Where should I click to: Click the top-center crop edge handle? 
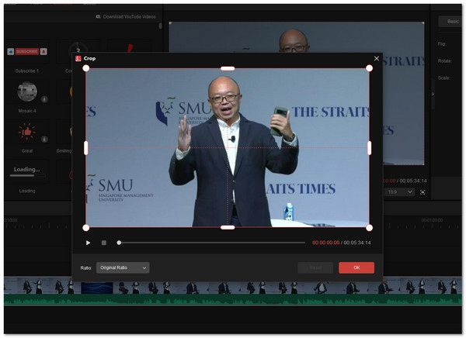coord(228,68)
